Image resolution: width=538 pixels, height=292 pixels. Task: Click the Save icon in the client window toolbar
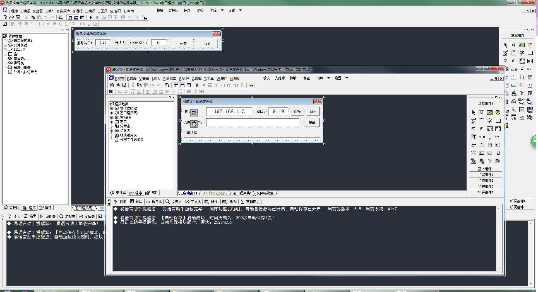[x=124, y=85]
